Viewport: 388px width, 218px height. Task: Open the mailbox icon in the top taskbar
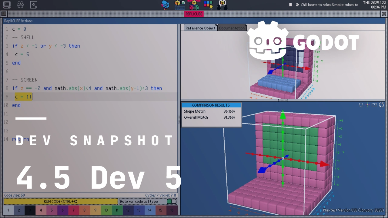[x=165, y=5]
